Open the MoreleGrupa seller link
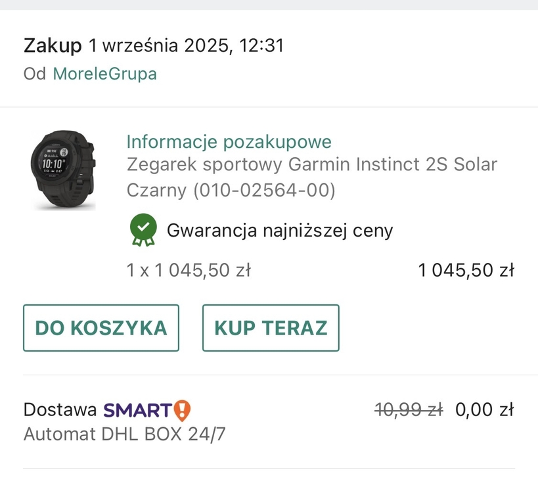Screen dimensions: 538x493 104,74
